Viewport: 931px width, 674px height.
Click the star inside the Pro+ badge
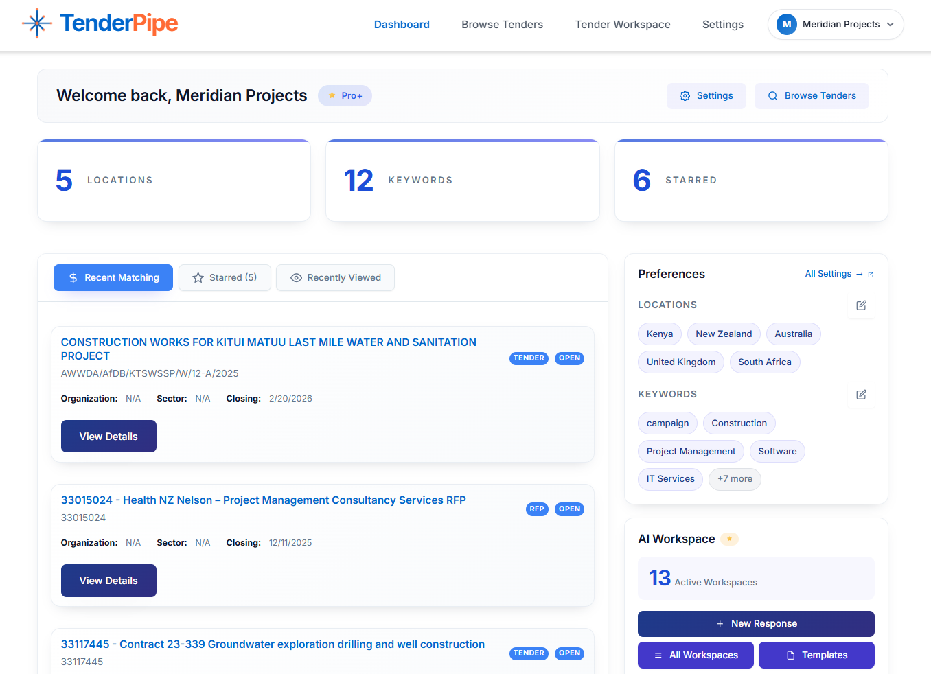click(x=332, y=95)
